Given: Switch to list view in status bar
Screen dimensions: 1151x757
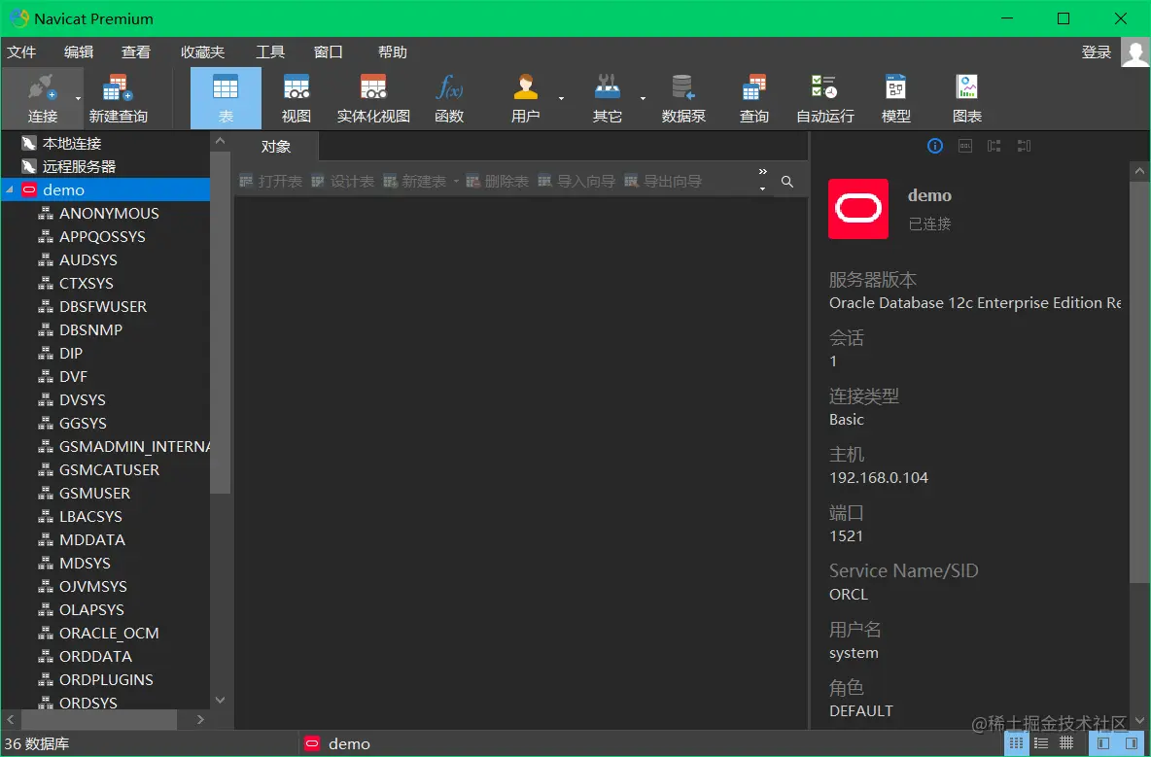Looking at the screenshot, I should tap(1041, 743).
